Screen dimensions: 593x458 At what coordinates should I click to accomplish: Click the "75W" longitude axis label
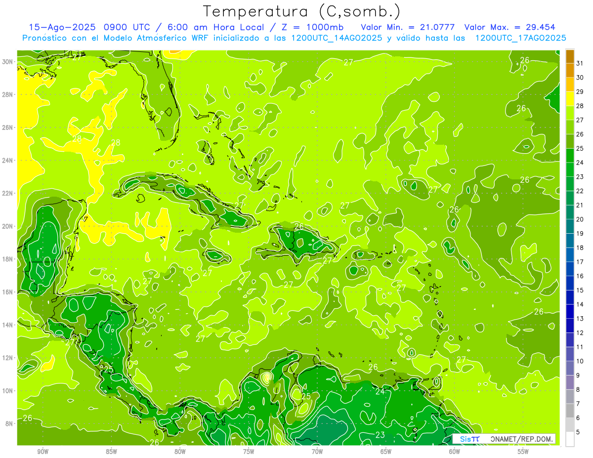(249, 452)
